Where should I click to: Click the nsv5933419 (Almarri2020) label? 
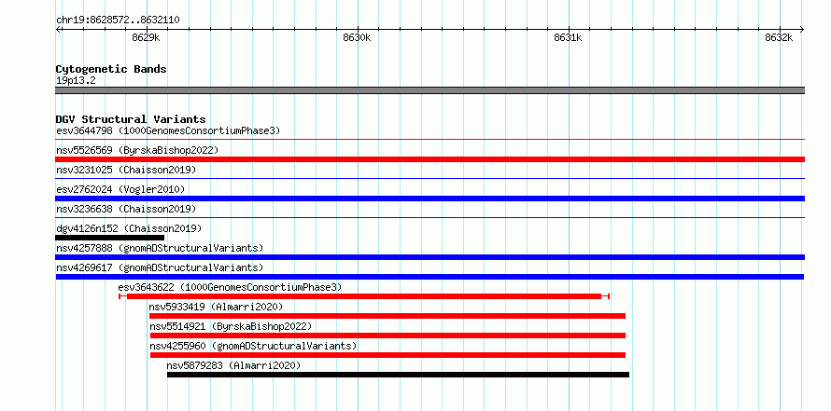tap(216, 307)
